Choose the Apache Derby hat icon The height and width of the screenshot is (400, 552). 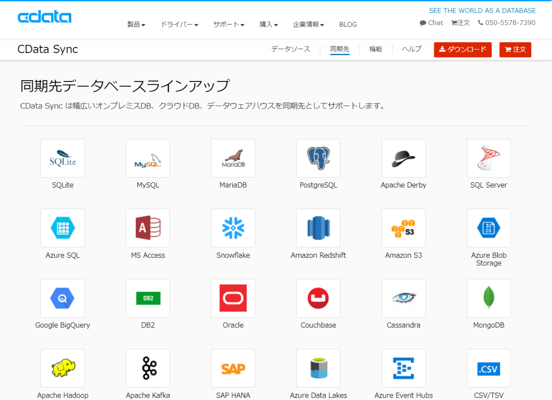pos(403,158)
